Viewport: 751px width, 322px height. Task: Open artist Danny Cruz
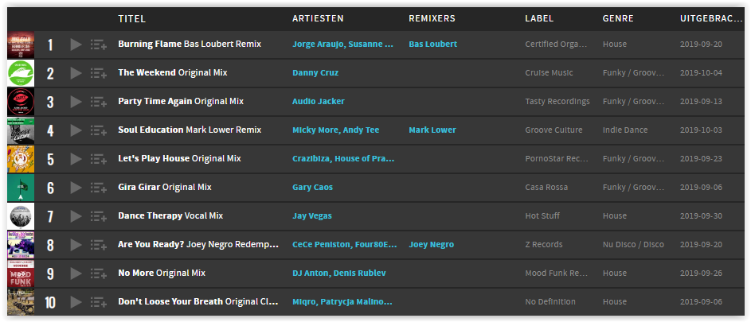coord(315,72)
